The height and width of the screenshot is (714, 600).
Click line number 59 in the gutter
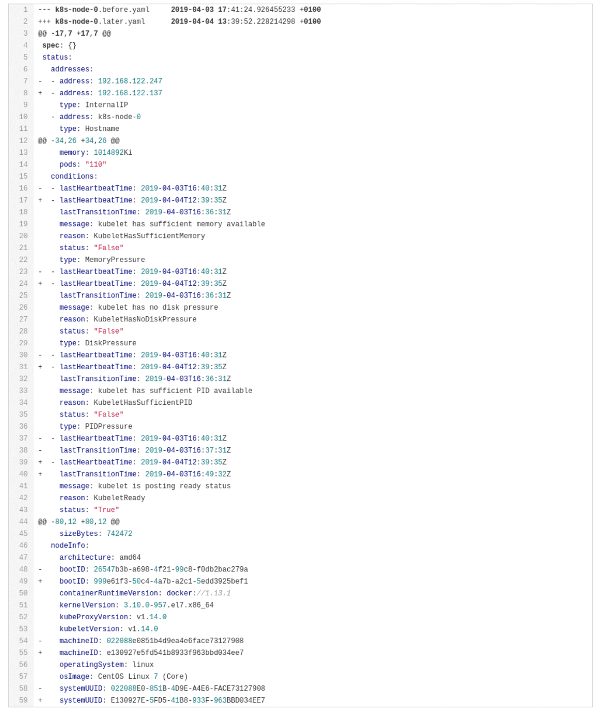(23, 701)
